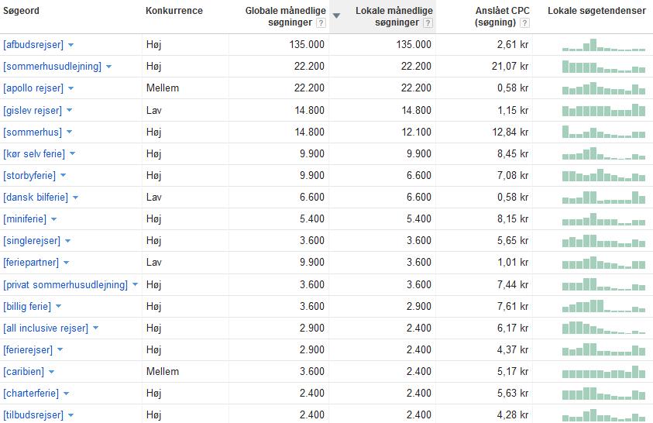Viewport: 653px width, 423px height.
Task: View search trend chart for sommerhusudlejning
Action: tap(603, 66)
